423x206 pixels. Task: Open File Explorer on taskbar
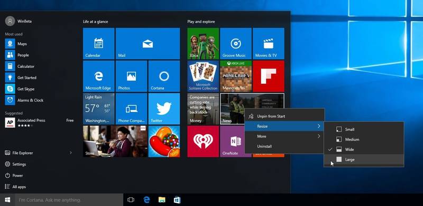[162, 200]
